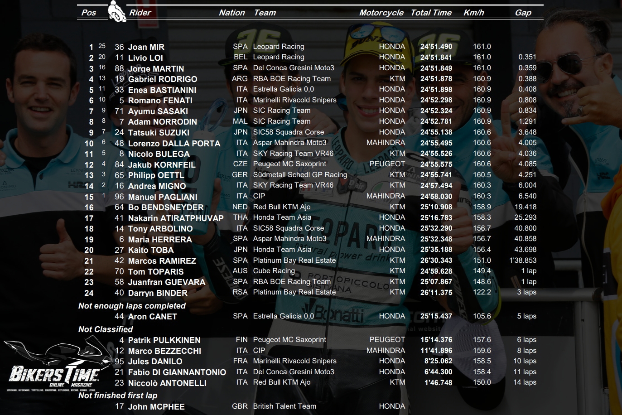Click the Rider column header
The image size is (622, 415).
point(140,13)
